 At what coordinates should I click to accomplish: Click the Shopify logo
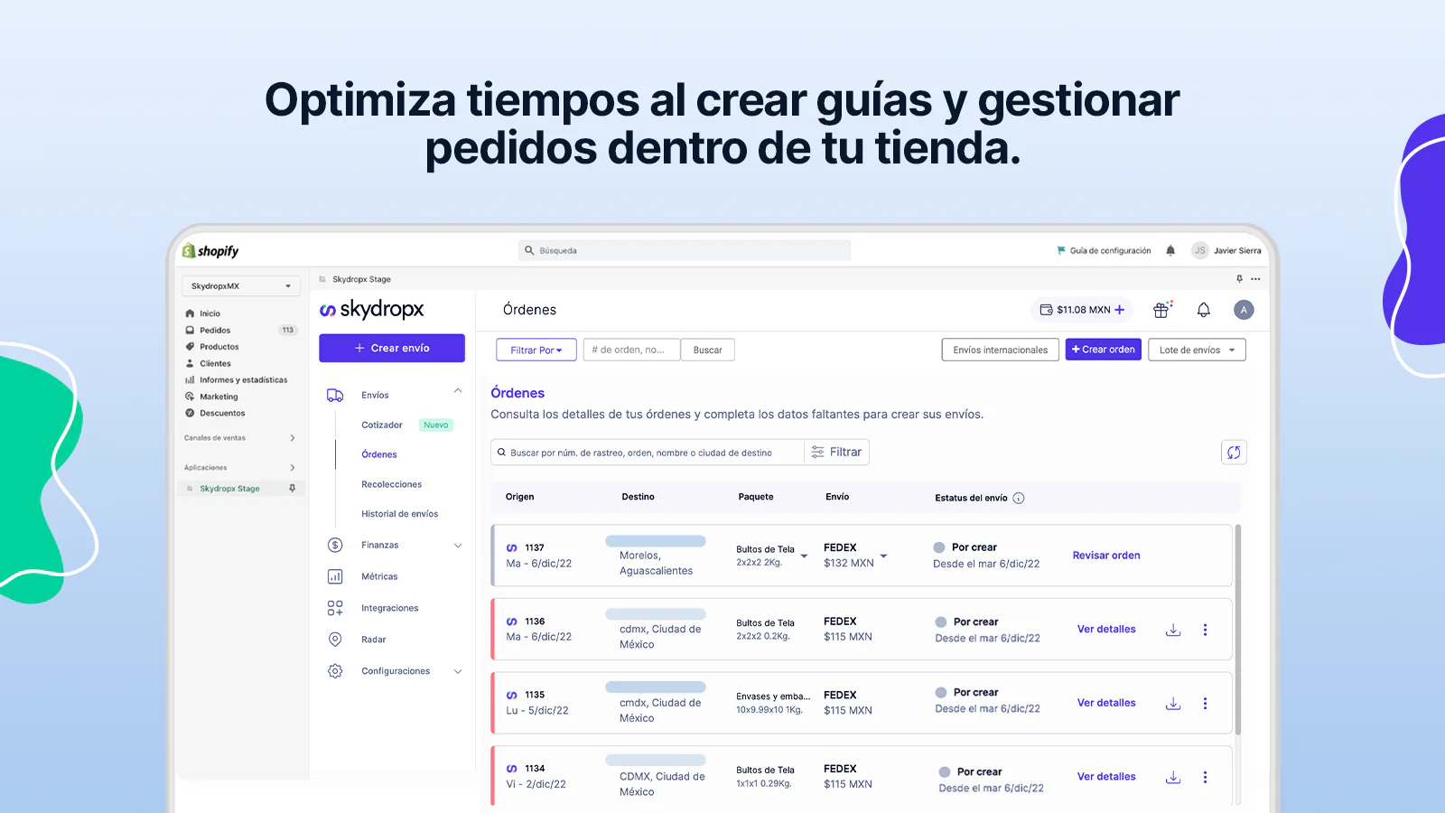click(x=210, y=251)
